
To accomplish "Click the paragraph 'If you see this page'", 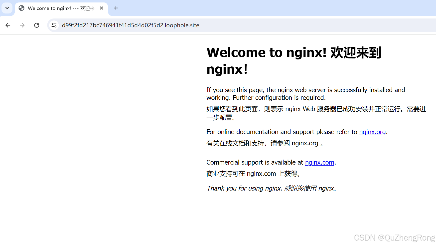I will coord(306,94).
